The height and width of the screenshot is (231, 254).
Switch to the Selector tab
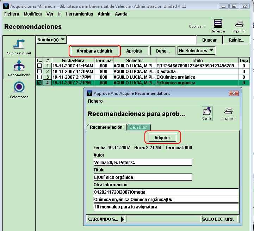138,127
